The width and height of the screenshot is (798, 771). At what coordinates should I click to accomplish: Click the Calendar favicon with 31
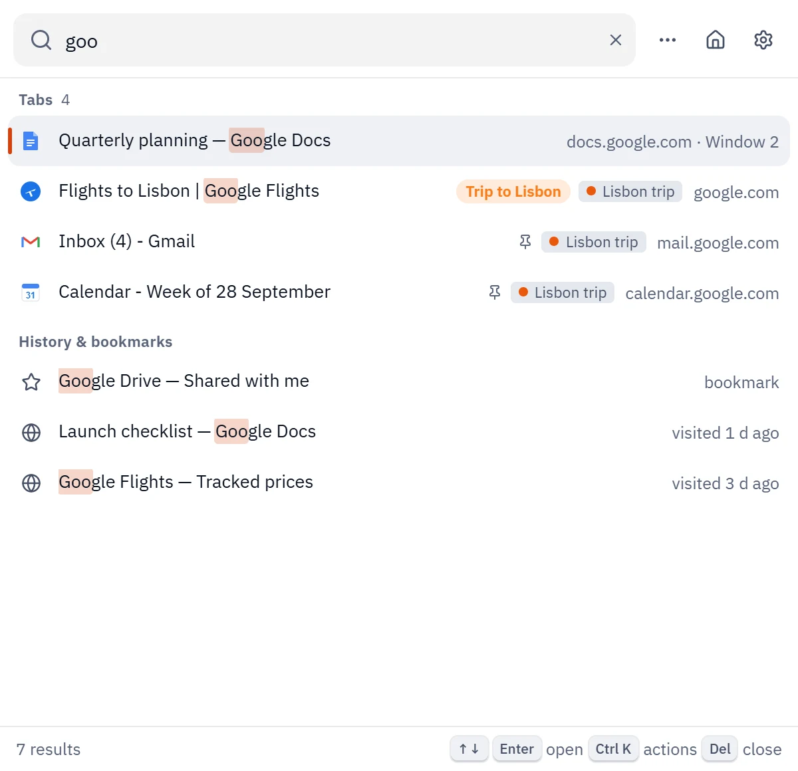[x=31, y=292]
